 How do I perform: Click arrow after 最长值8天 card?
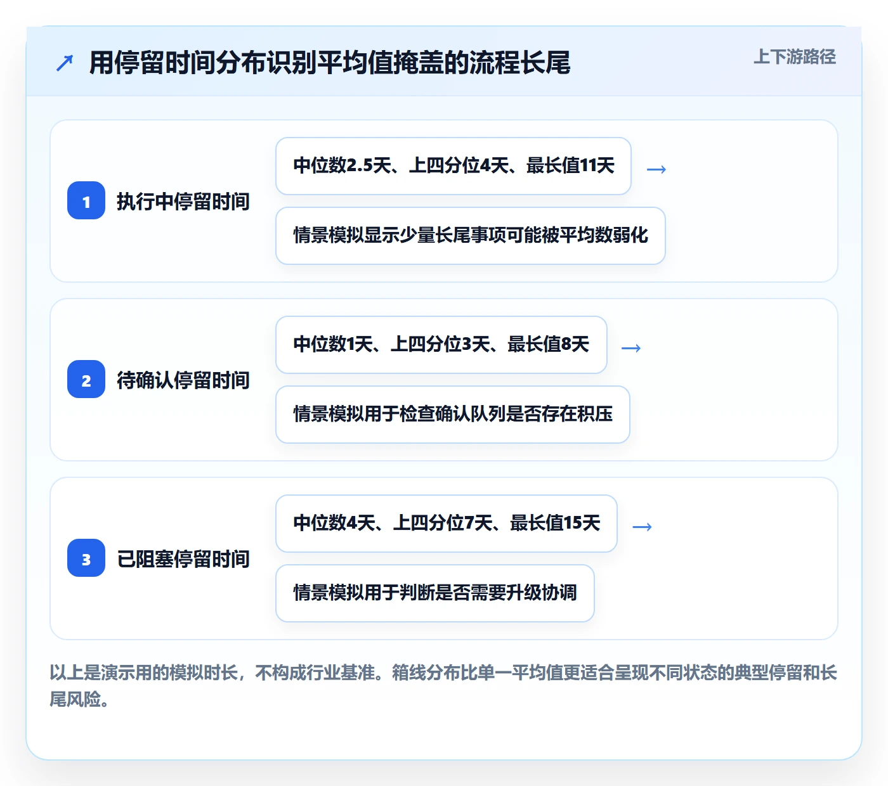[631, 348]
